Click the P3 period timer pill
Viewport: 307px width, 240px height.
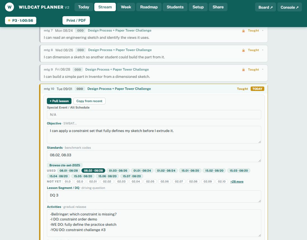click(21, 20)
